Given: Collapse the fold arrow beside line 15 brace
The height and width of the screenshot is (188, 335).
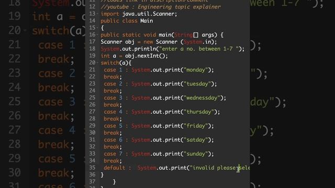Looking at the screenshot, I should point(97,28).
